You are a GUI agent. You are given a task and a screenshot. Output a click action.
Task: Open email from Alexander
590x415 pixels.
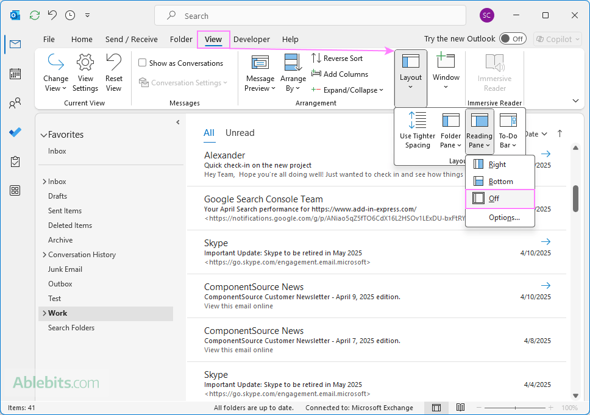pos(377,165)
